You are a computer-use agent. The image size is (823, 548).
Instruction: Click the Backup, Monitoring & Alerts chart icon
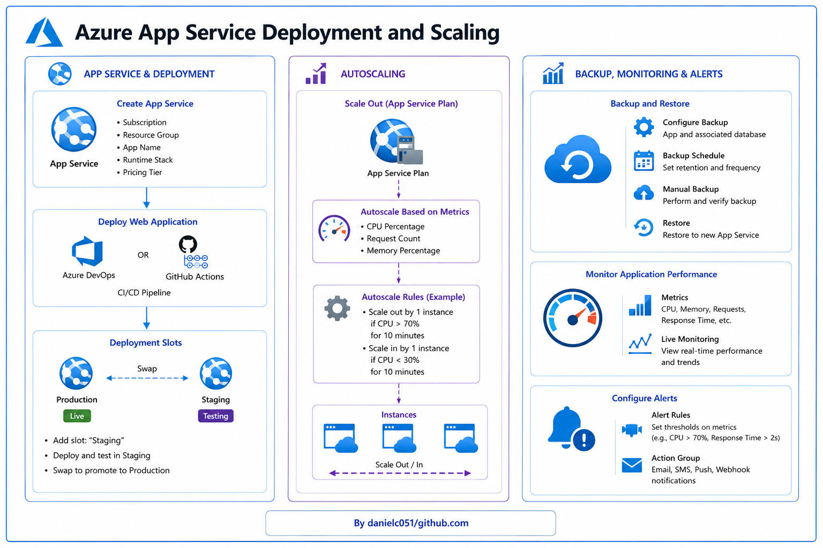tap(553, 73)
